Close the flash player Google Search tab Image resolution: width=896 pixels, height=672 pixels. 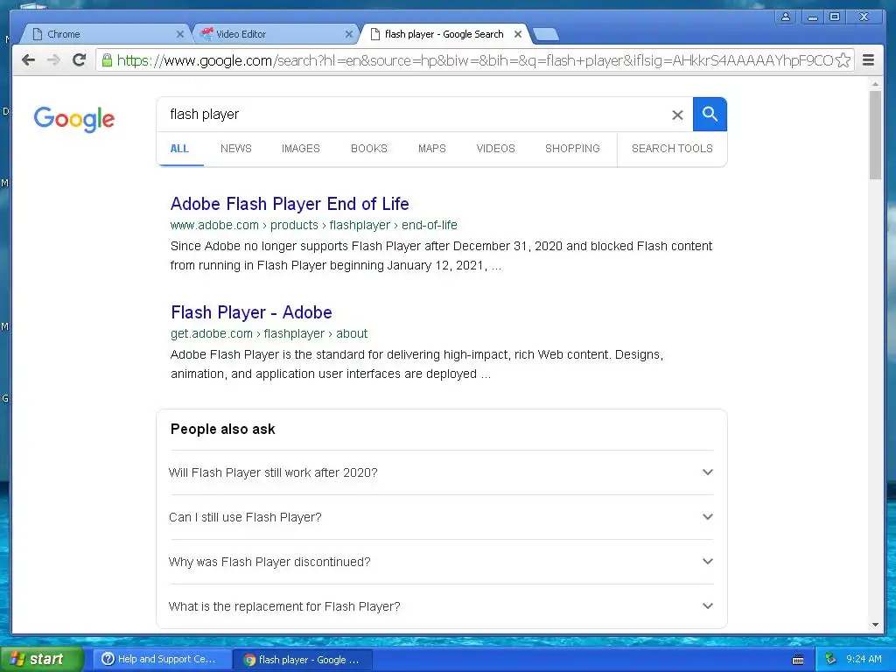[x=518, y=34]
